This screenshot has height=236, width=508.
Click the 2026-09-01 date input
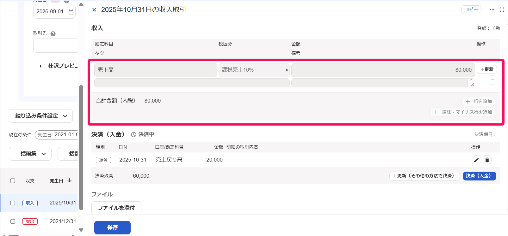[x=54, y=12]
